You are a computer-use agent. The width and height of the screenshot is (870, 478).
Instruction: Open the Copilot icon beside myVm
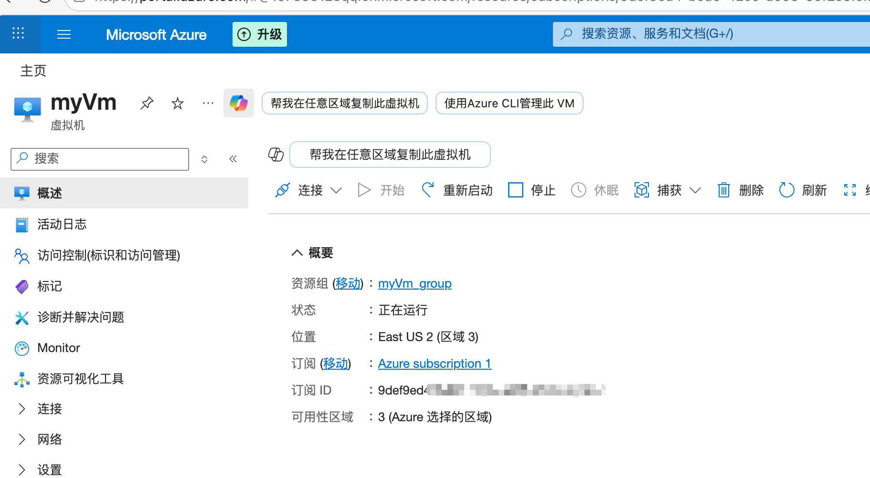pyautogui.click(x=239, y=103)
